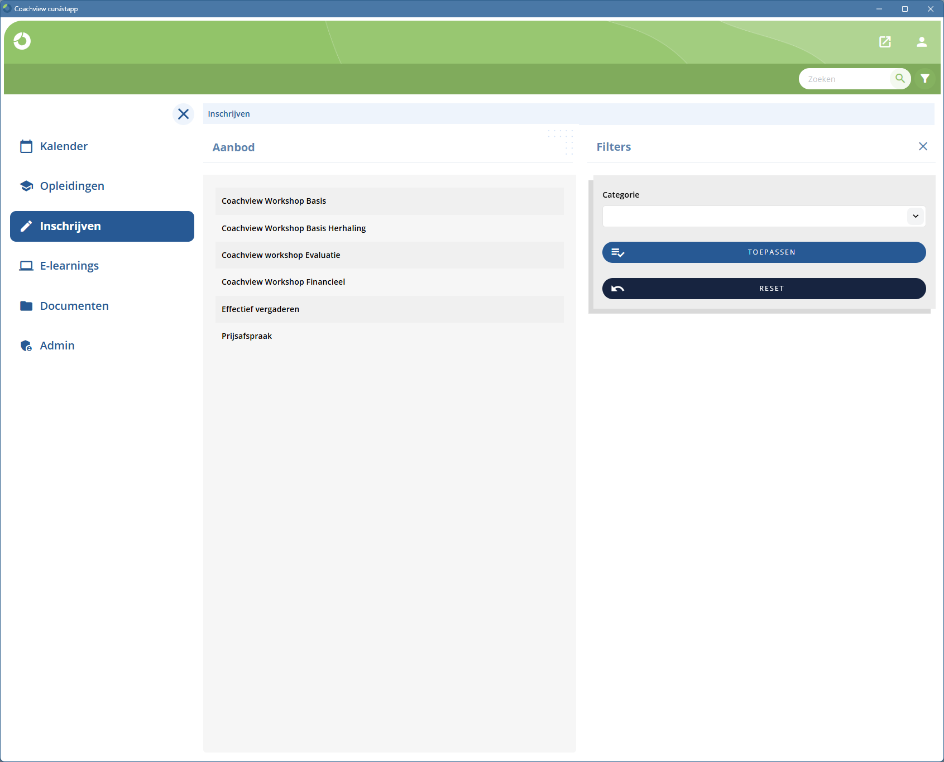Open Effectief vergaderen course

pyautogui.click(x=390, y=309)
